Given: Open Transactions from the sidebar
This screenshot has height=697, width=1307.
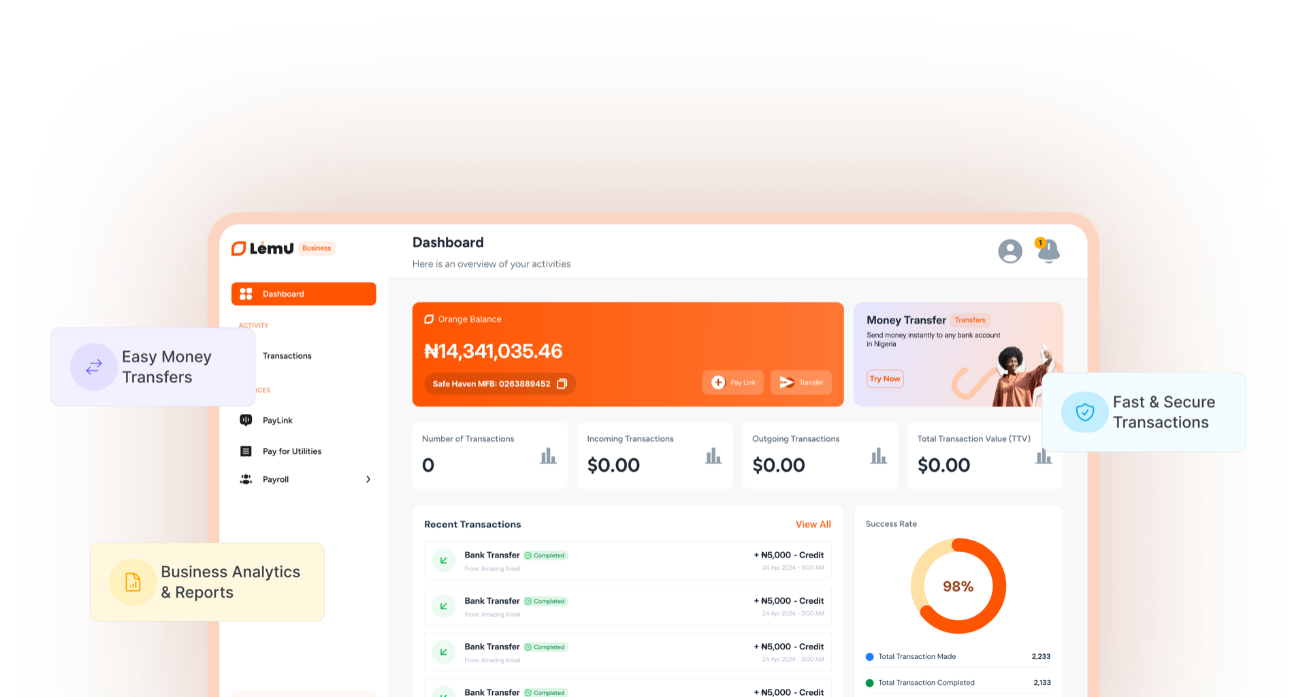Looking at the screenshot, I should tap(287, 356).
